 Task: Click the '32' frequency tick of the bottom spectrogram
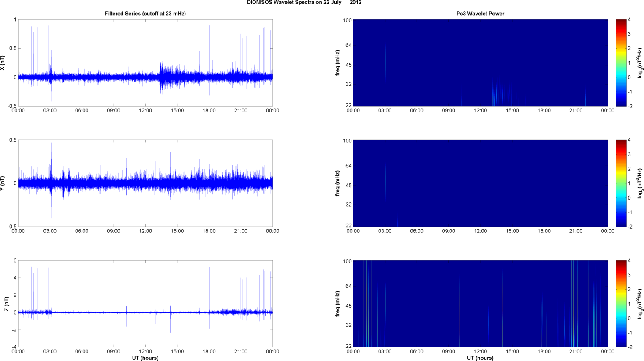click(x=349, y=325)
